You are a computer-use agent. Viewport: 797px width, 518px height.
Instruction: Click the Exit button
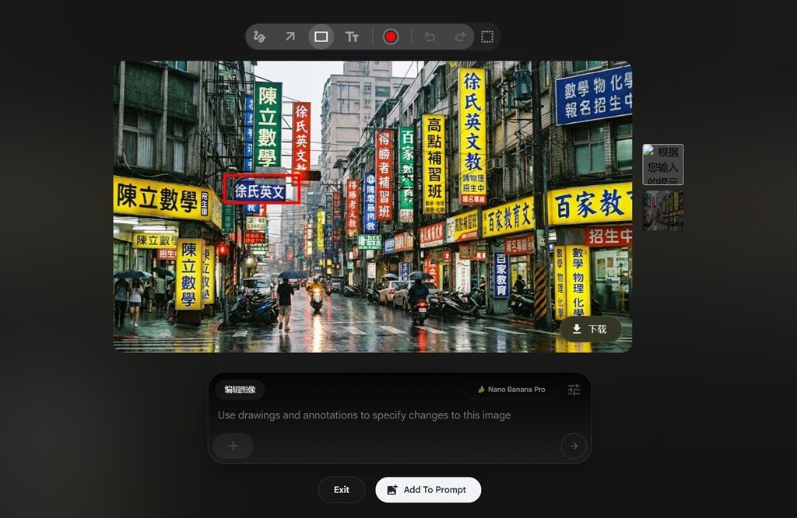coord(341,490)
